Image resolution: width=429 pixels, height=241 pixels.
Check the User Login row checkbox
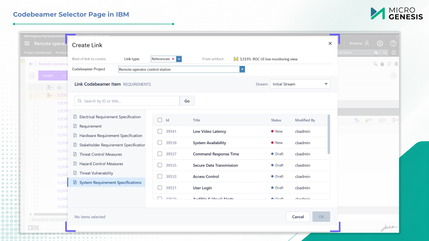click(160, 187)
